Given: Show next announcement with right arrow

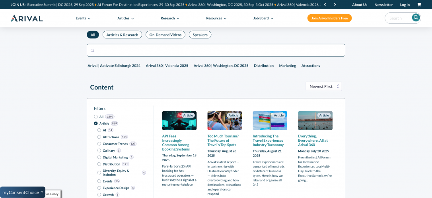Looking at the screenshot, I should 335,4.
